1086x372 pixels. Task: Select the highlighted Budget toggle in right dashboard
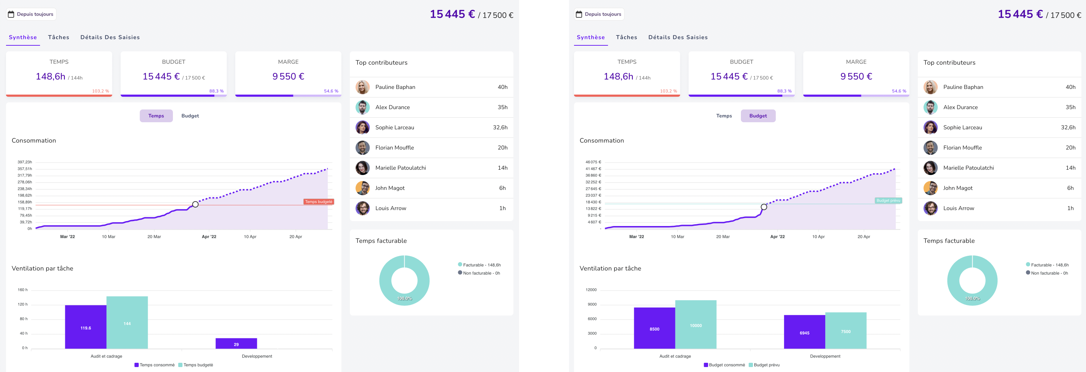coord(758,116)
